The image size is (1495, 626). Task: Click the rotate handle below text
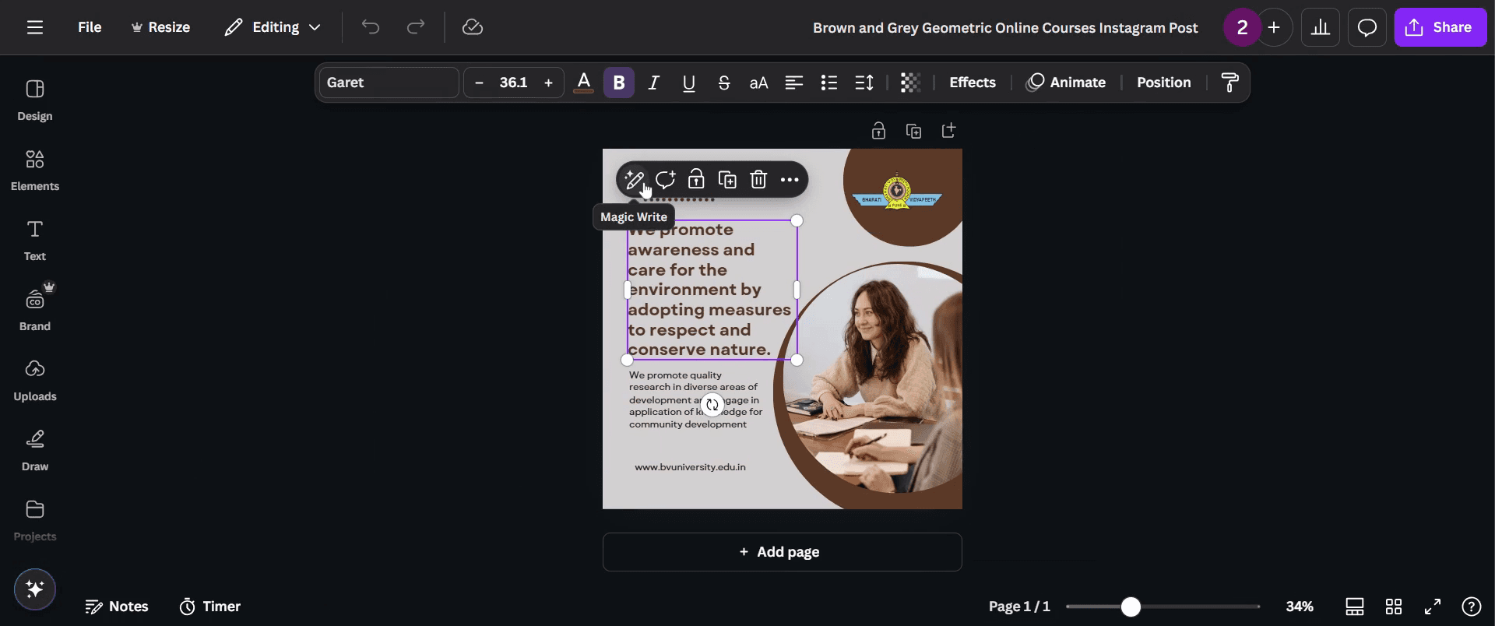tap(712, 405)
